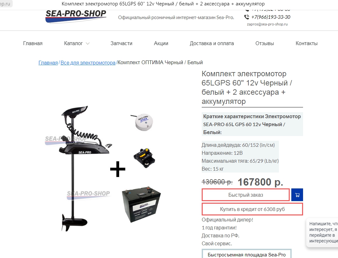This screenshot has width=338, height=258.
Task: Open the Главная menu item
Action: [x=33, y=43]
